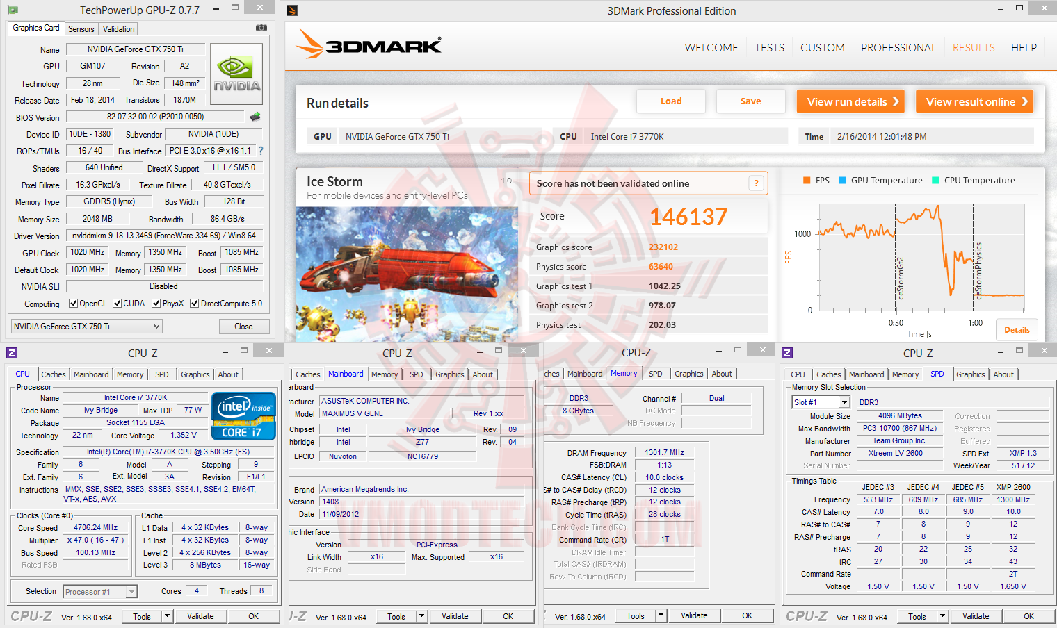Click the BIOS save chip icon in GPU-Z
Image resolution: width=1057 pixels, height=628 pixels.
(x=255, y=117)
